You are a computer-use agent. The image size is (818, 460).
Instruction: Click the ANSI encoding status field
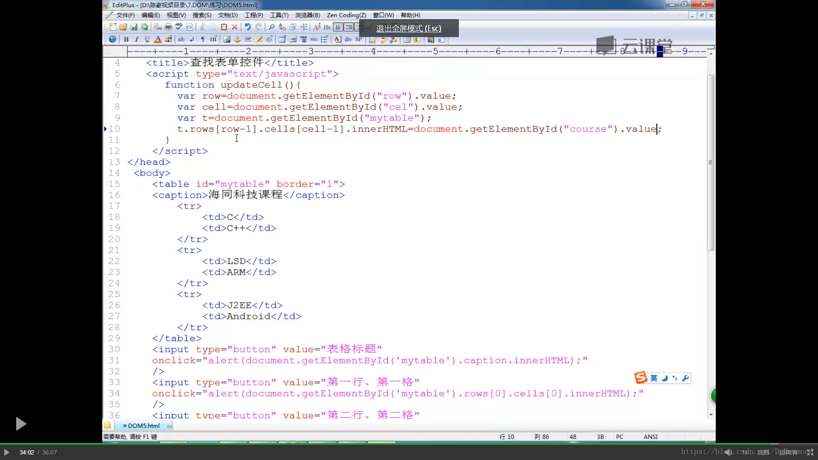click(651, 437)
